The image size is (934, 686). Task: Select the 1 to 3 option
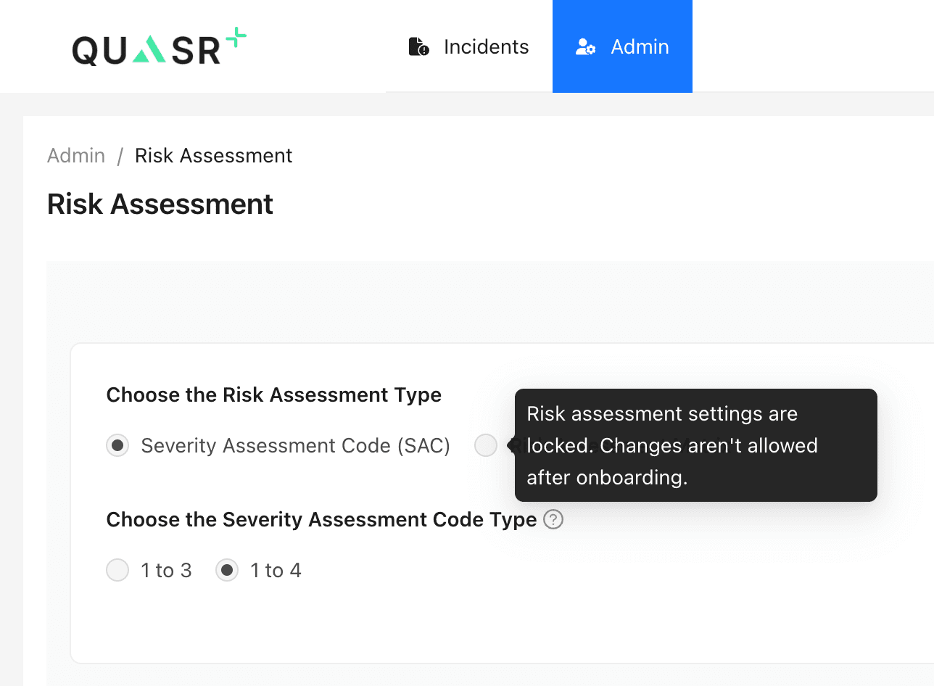[117, 570]
